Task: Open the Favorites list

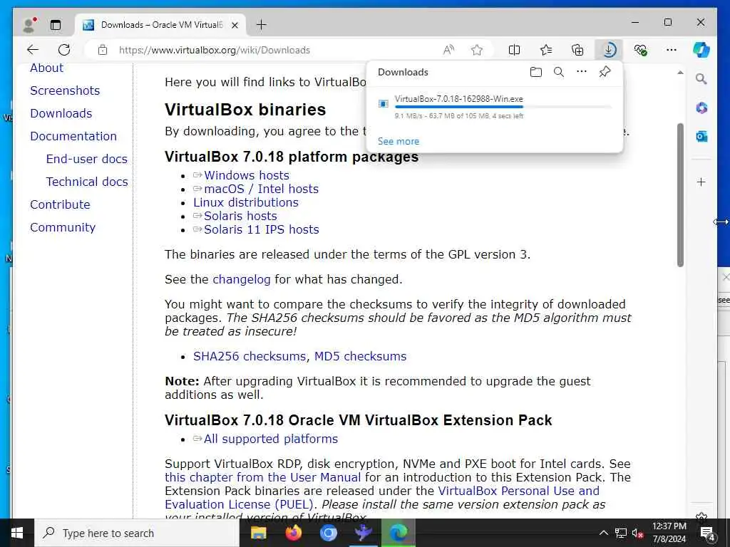Action: coord(545,50)
